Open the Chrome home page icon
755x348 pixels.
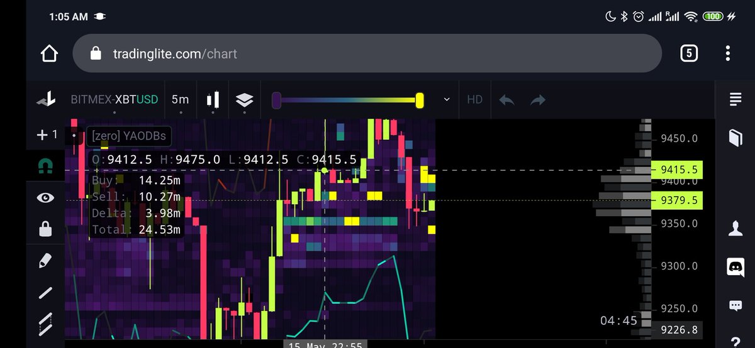tap(49, 53)
